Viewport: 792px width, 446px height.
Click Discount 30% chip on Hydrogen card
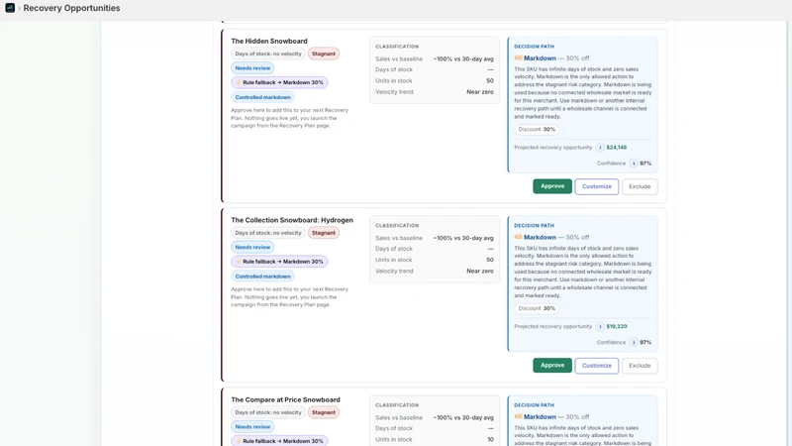537,308
